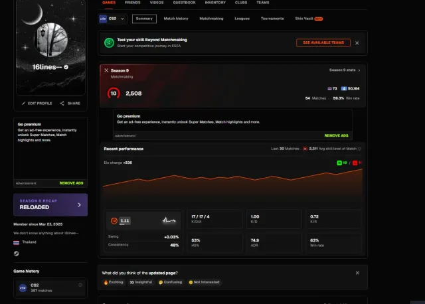Open the FRIENDS profile tab
Viewport: 425px width, 304px height.
pyautogui.click(x=133, y=3)
